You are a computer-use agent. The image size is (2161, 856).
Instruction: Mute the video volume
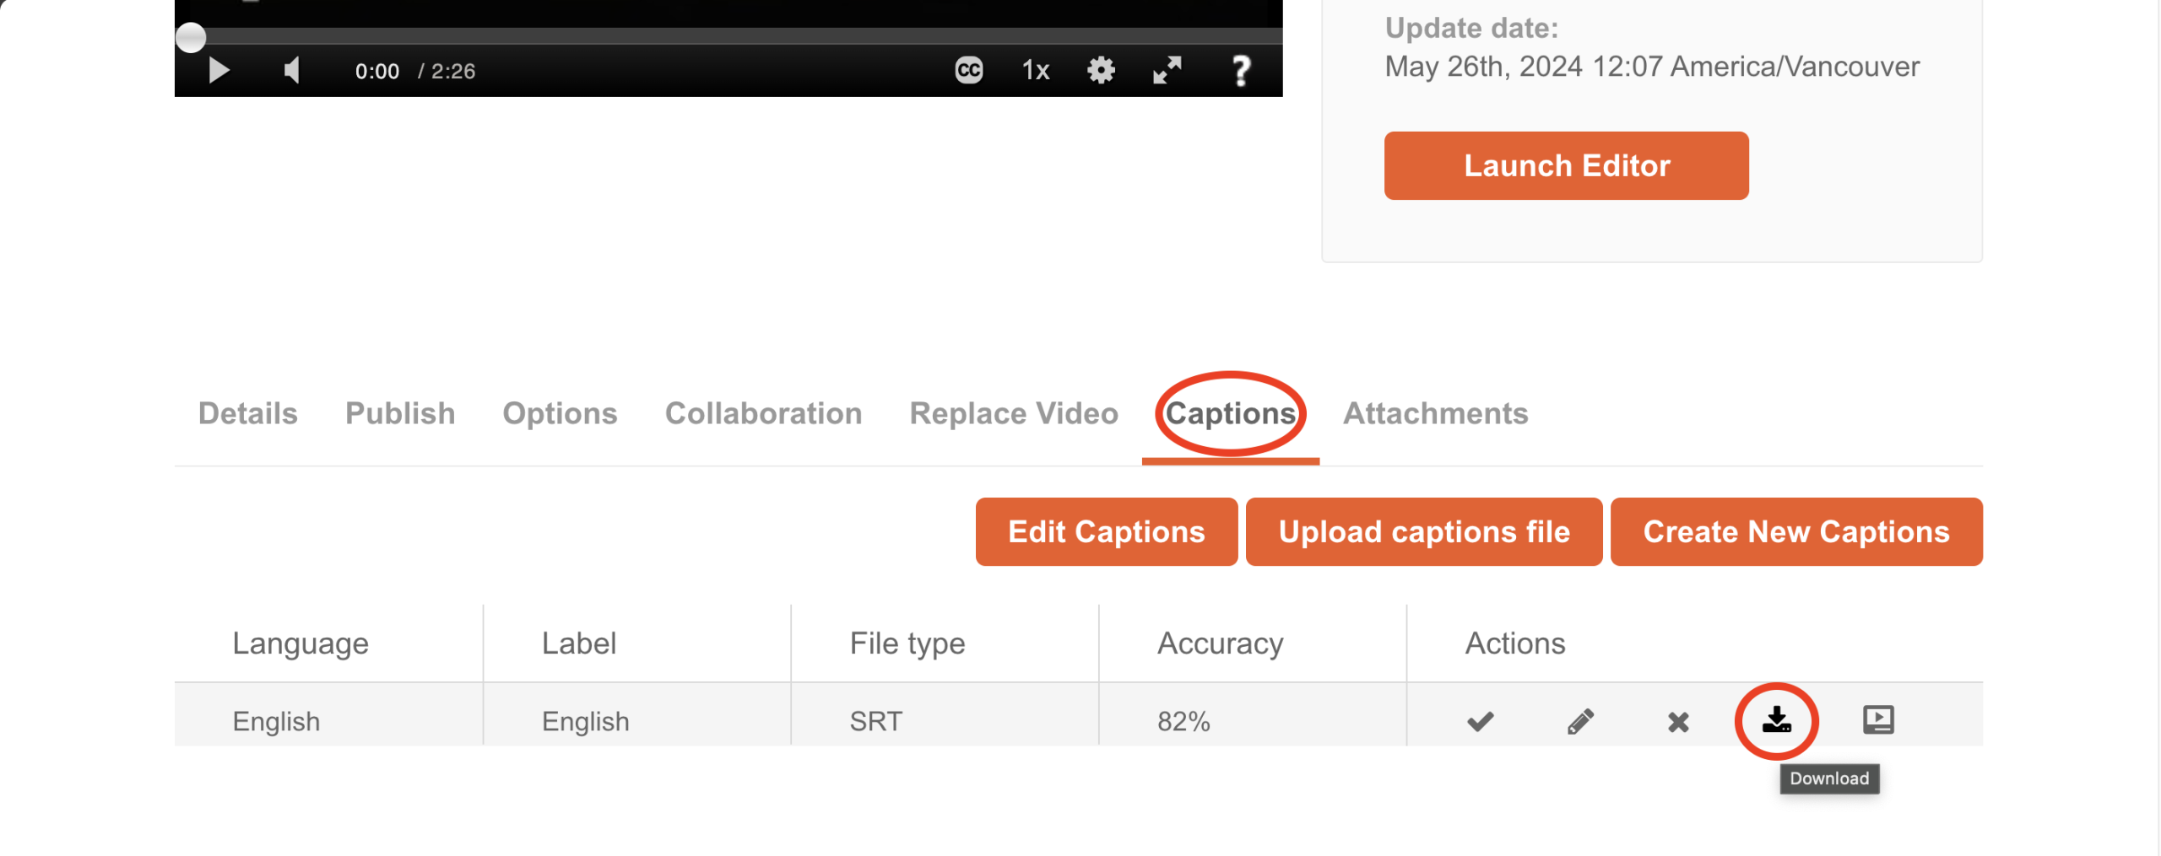(x=292, y=71)
